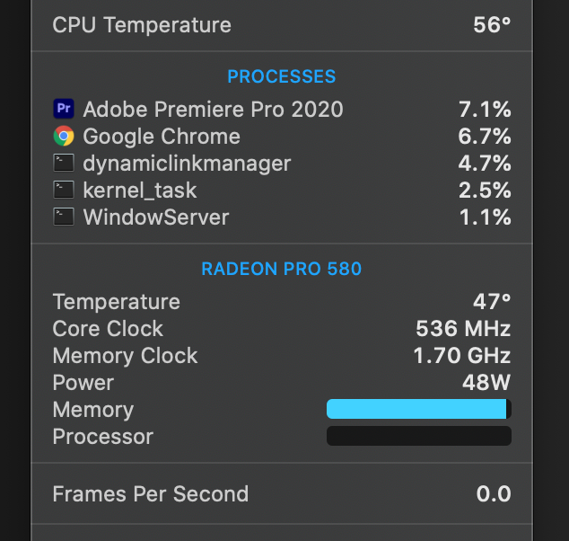This screenshot has width=569, height=541.
Task: Click the CPU Temperature row
Action: (282, 25)
